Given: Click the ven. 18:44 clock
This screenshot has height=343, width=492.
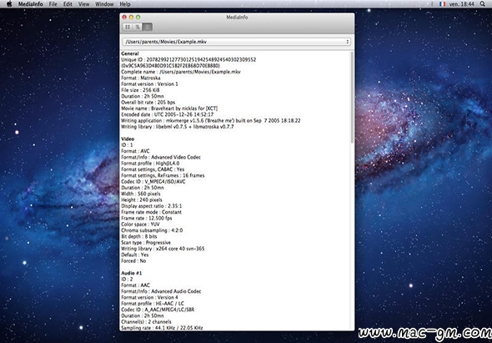Looking at the screenshot, I should (x=462, y=4).
